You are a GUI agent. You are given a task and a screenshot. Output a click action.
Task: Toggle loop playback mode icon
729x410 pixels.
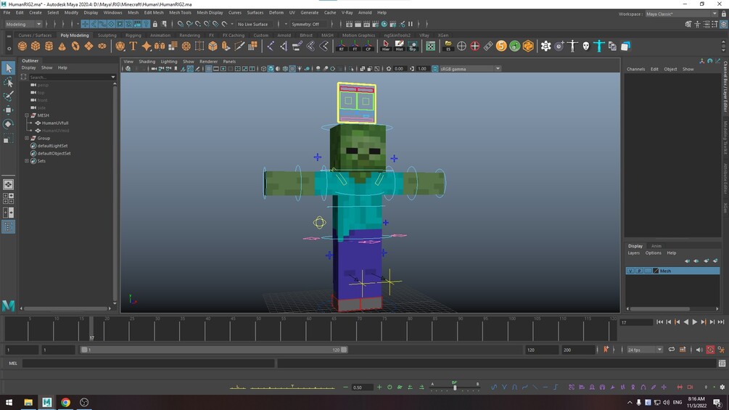click(672, 350)
